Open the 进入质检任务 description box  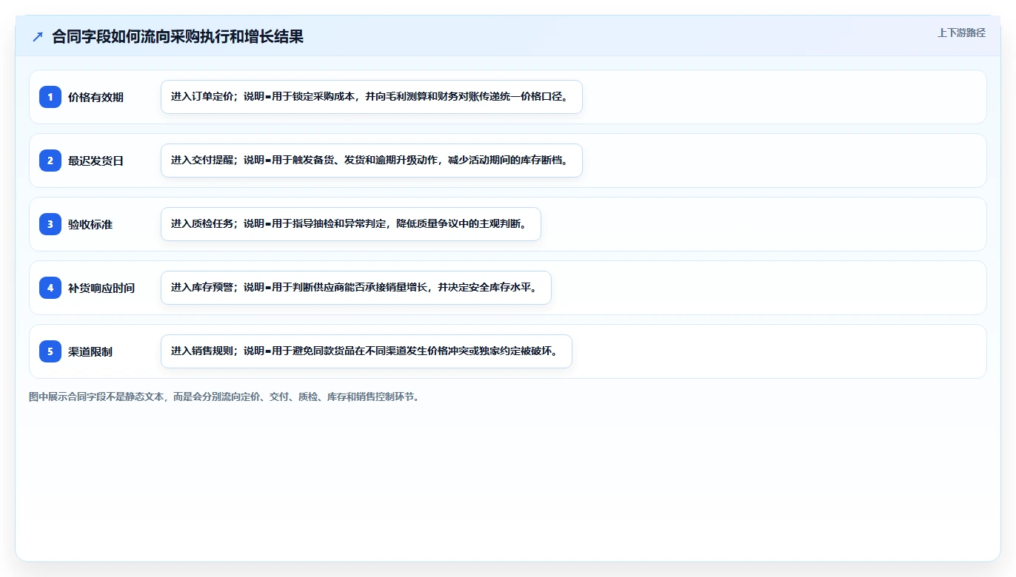coord(351,224)
